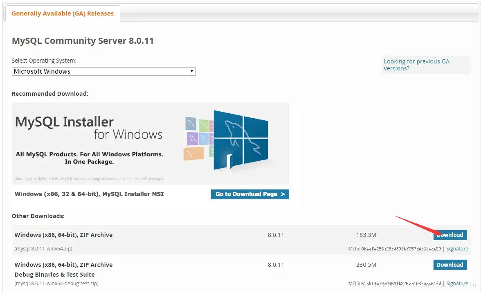This screenshot has width=481, height=293.
Task: Open the Generally Available (GA) Releases tab
Action: click(63, 14)
